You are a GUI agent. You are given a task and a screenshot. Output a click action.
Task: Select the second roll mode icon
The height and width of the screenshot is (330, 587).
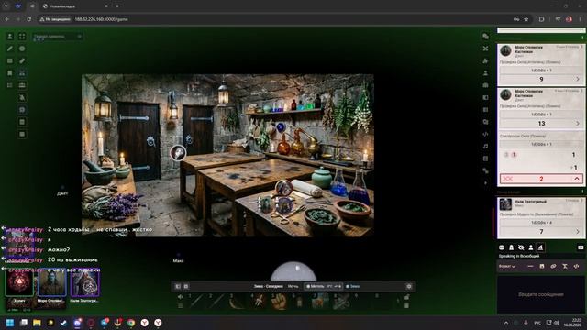[x=512, y=247]
